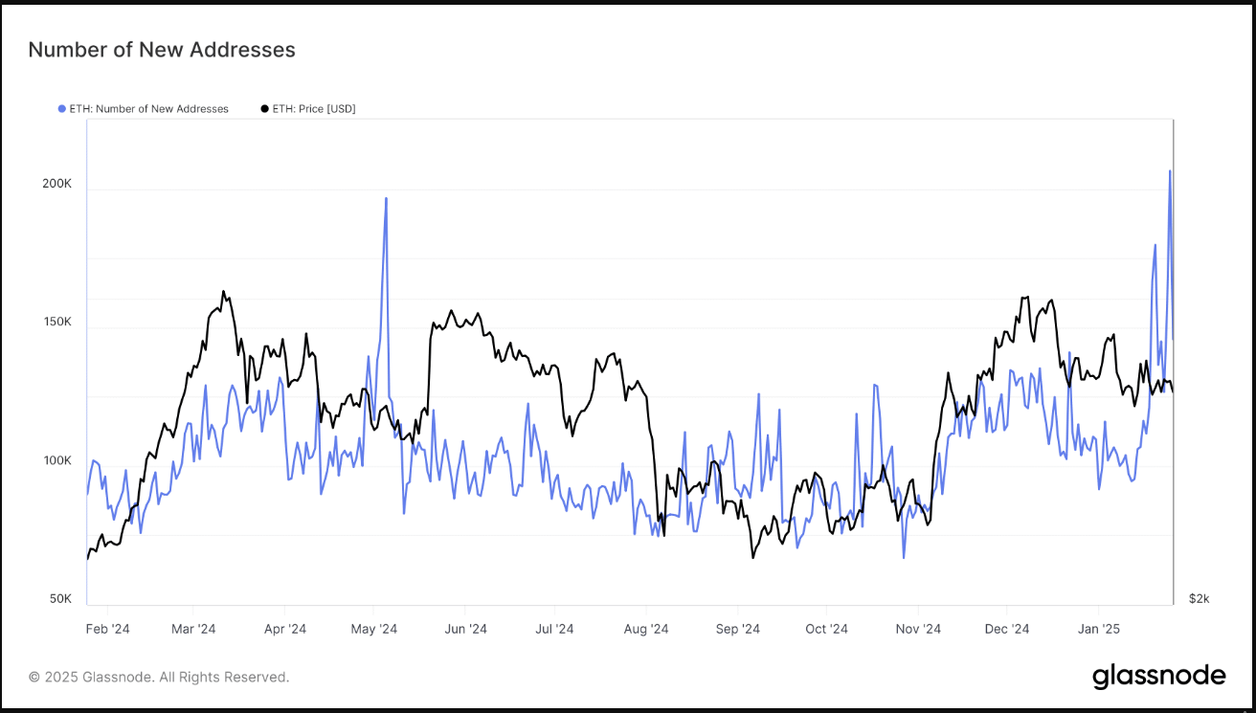The width and height of the screenshot is (1256, 713).
Task: Click the 100K y-axis label
Action: (x=57, y=460)
